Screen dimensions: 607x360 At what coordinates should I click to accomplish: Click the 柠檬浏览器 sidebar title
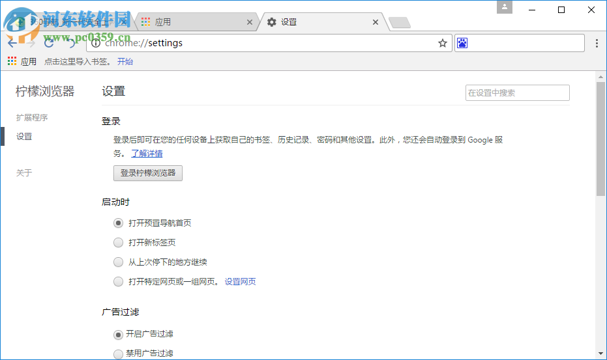(45, 91)
